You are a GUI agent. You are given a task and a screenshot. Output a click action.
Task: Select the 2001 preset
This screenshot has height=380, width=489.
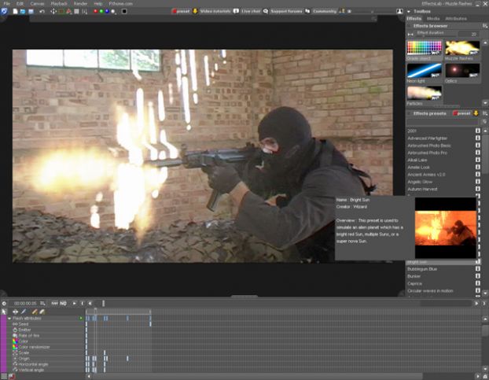[x=412, y=131]
